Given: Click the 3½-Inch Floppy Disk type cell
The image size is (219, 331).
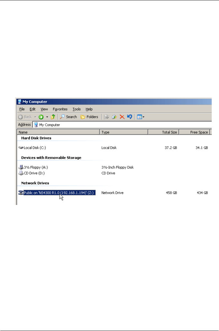Looking at the screenshot, I should (117, 167).
